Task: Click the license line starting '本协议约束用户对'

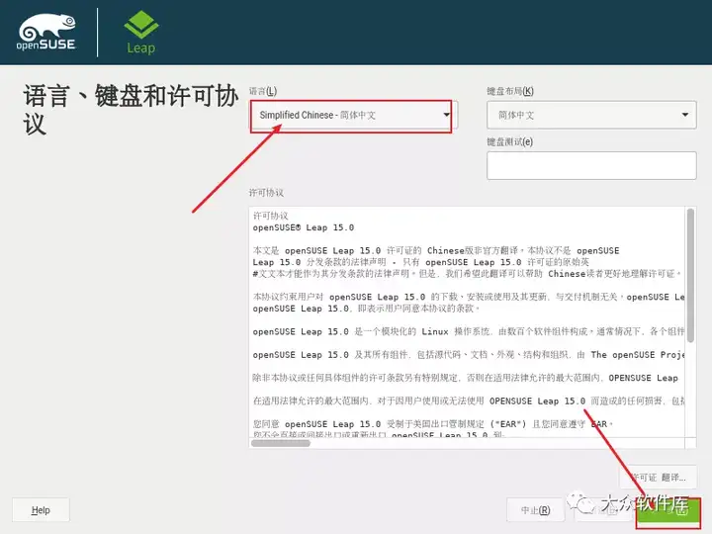Action: tap(469, 297)
